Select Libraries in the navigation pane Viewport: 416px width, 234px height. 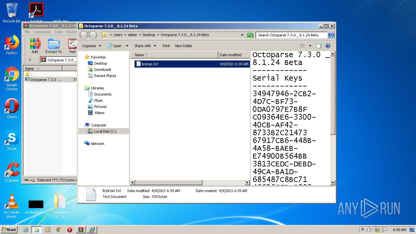[97, 88]
